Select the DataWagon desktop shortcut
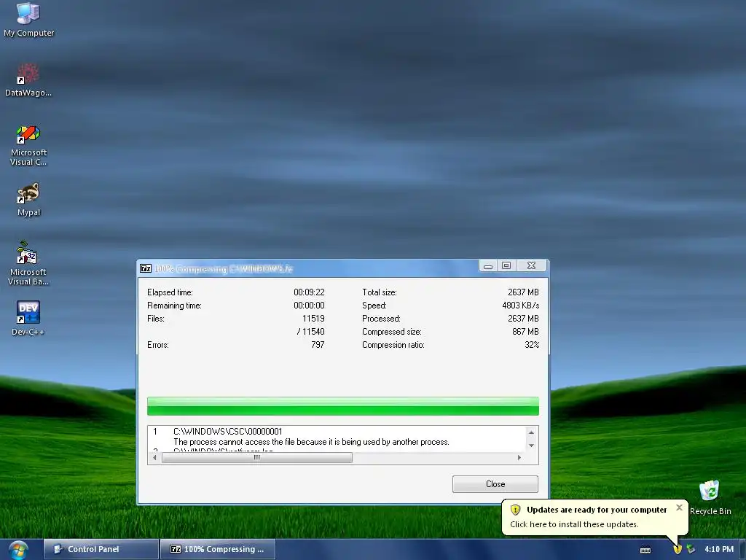Viewport: 746px width, 560px height. (28, 80)
